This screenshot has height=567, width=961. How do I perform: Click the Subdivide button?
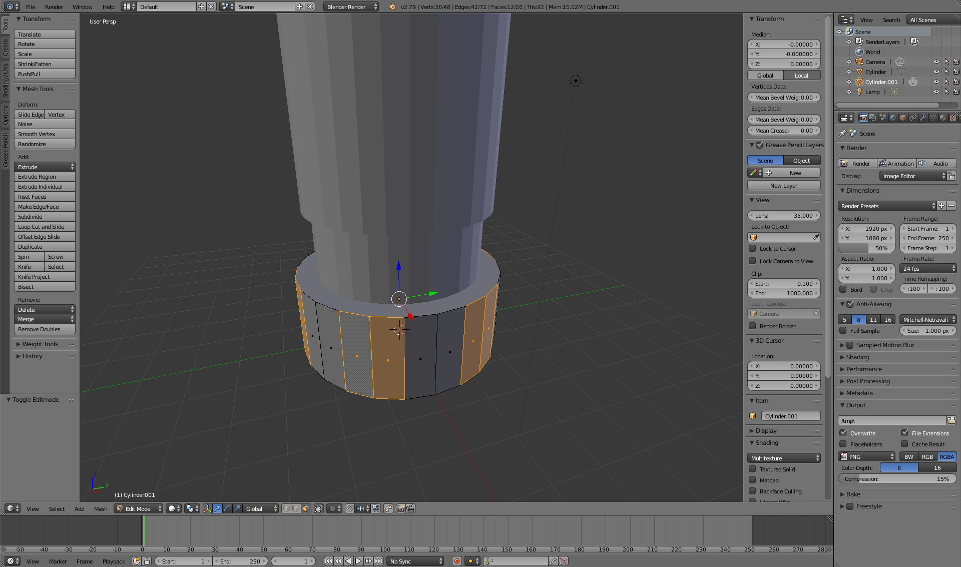45,216
